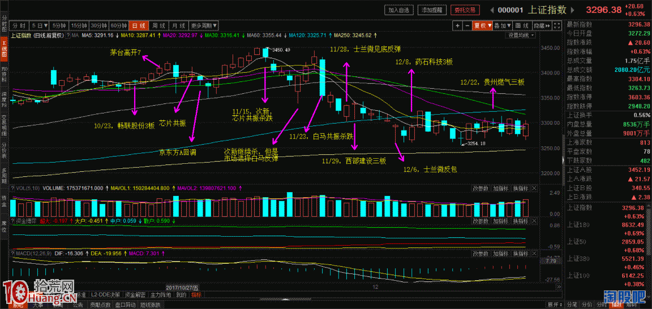652x309 pixels.
Task: Switch to 15分钟 period tab
Action: tap(78, 26)
